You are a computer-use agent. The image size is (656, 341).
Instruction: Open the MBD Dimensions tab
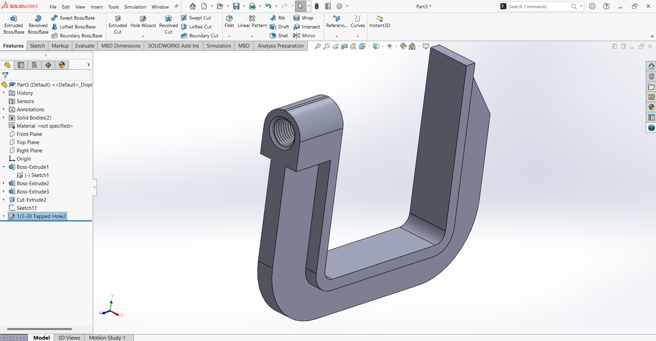[x=121, y=46]
